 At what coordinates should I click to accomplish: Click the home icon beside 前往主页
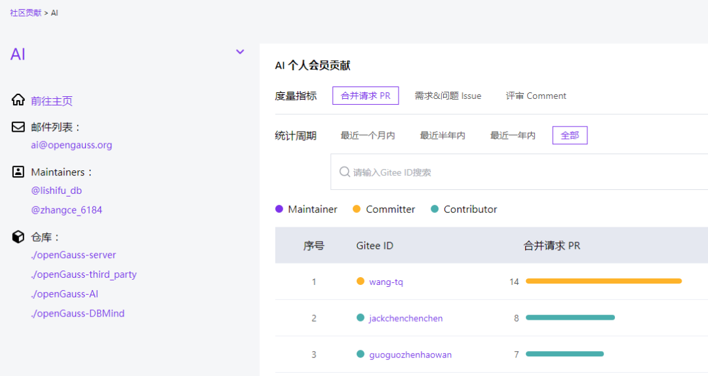(18, 100)
